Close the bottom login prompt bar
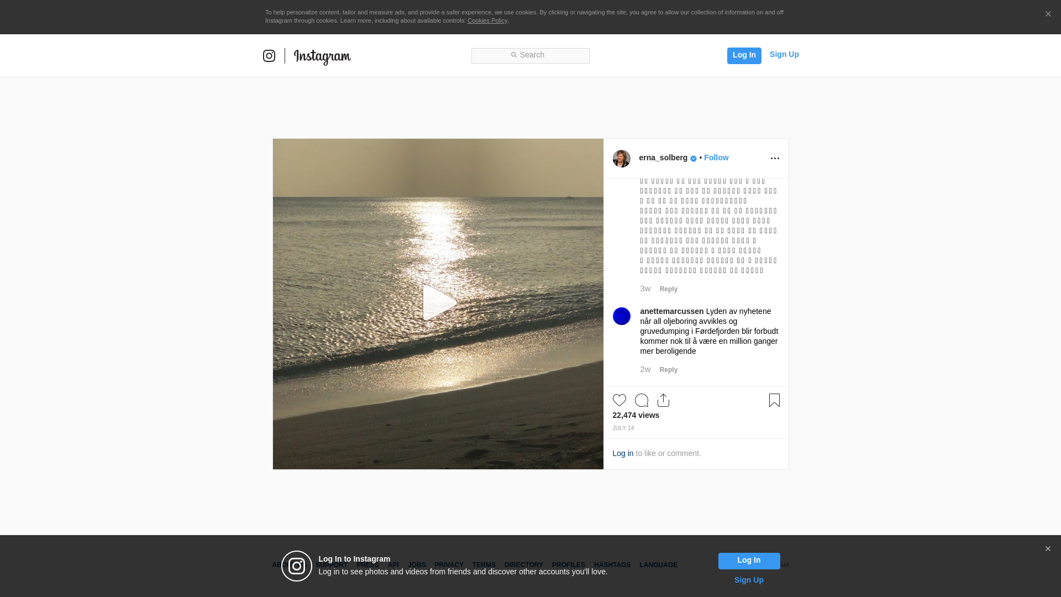The height and width of the screenshot is (597, 1061). click(1048, 549)
